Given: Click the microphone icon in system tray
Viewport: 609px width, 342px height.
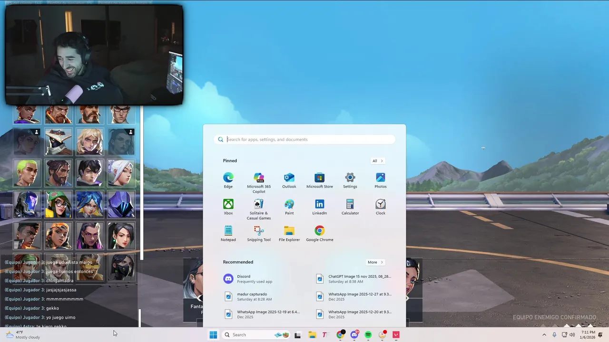Looking at the screenshot, I should (554, 335).
